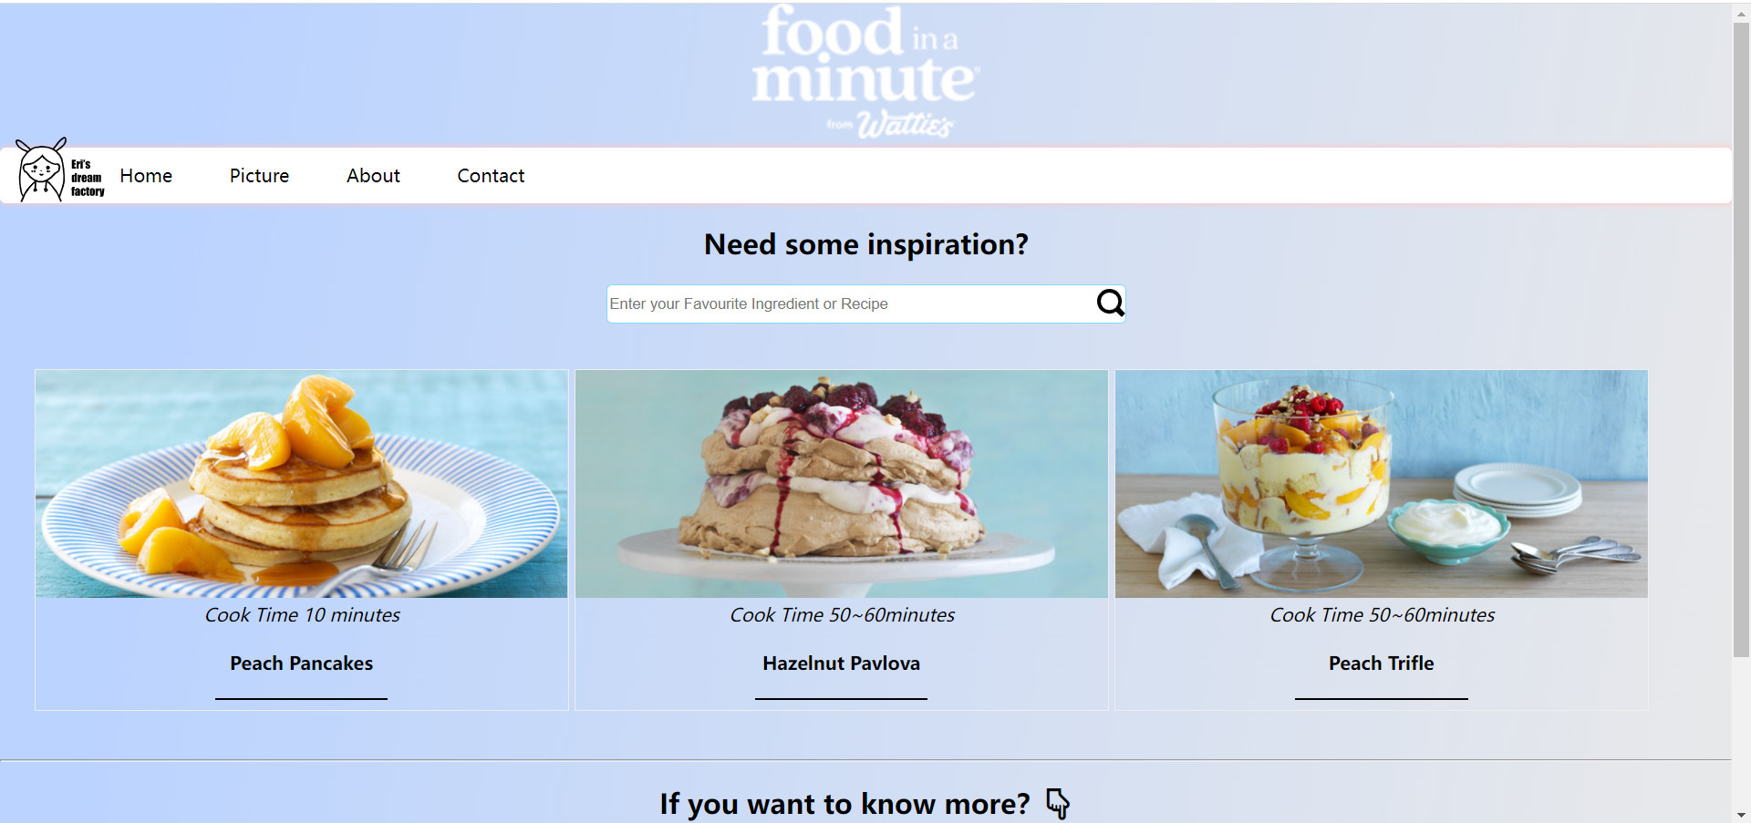The width and height of the screenshot is (1751, 823).
Task: Click the Peach Pancakes photo
Action: 301,483
